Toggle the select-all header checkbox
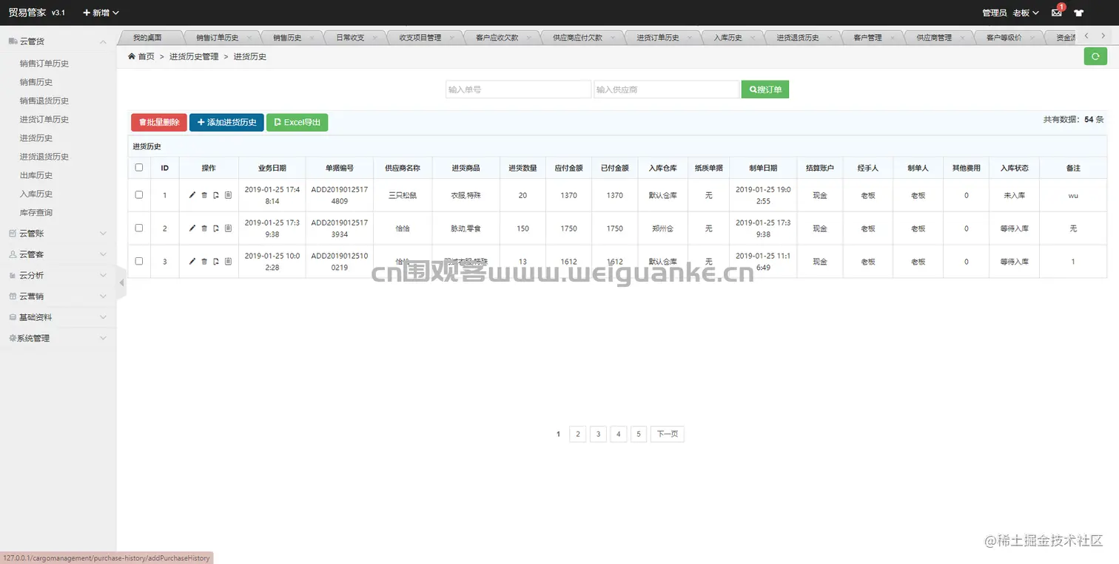1119x564 pixels. pos(139,168)
